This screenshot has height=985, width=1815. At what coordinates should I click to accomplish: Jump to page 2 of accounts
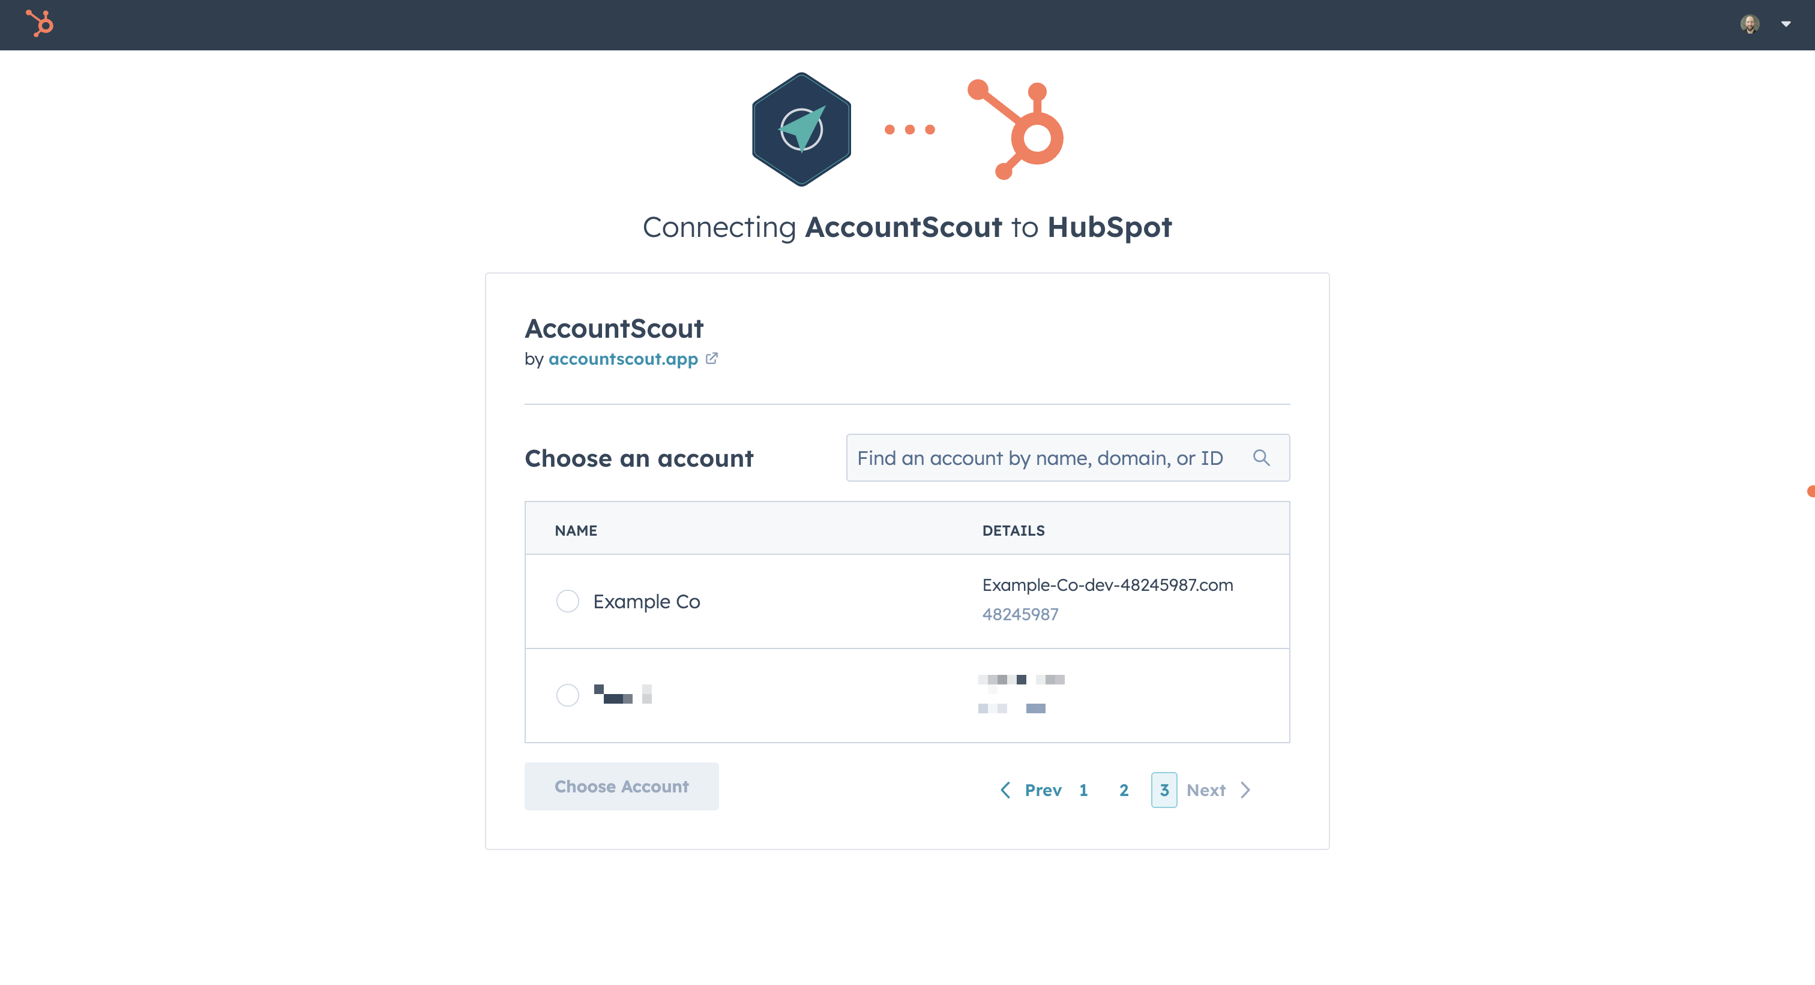(x=1124, y=790)
